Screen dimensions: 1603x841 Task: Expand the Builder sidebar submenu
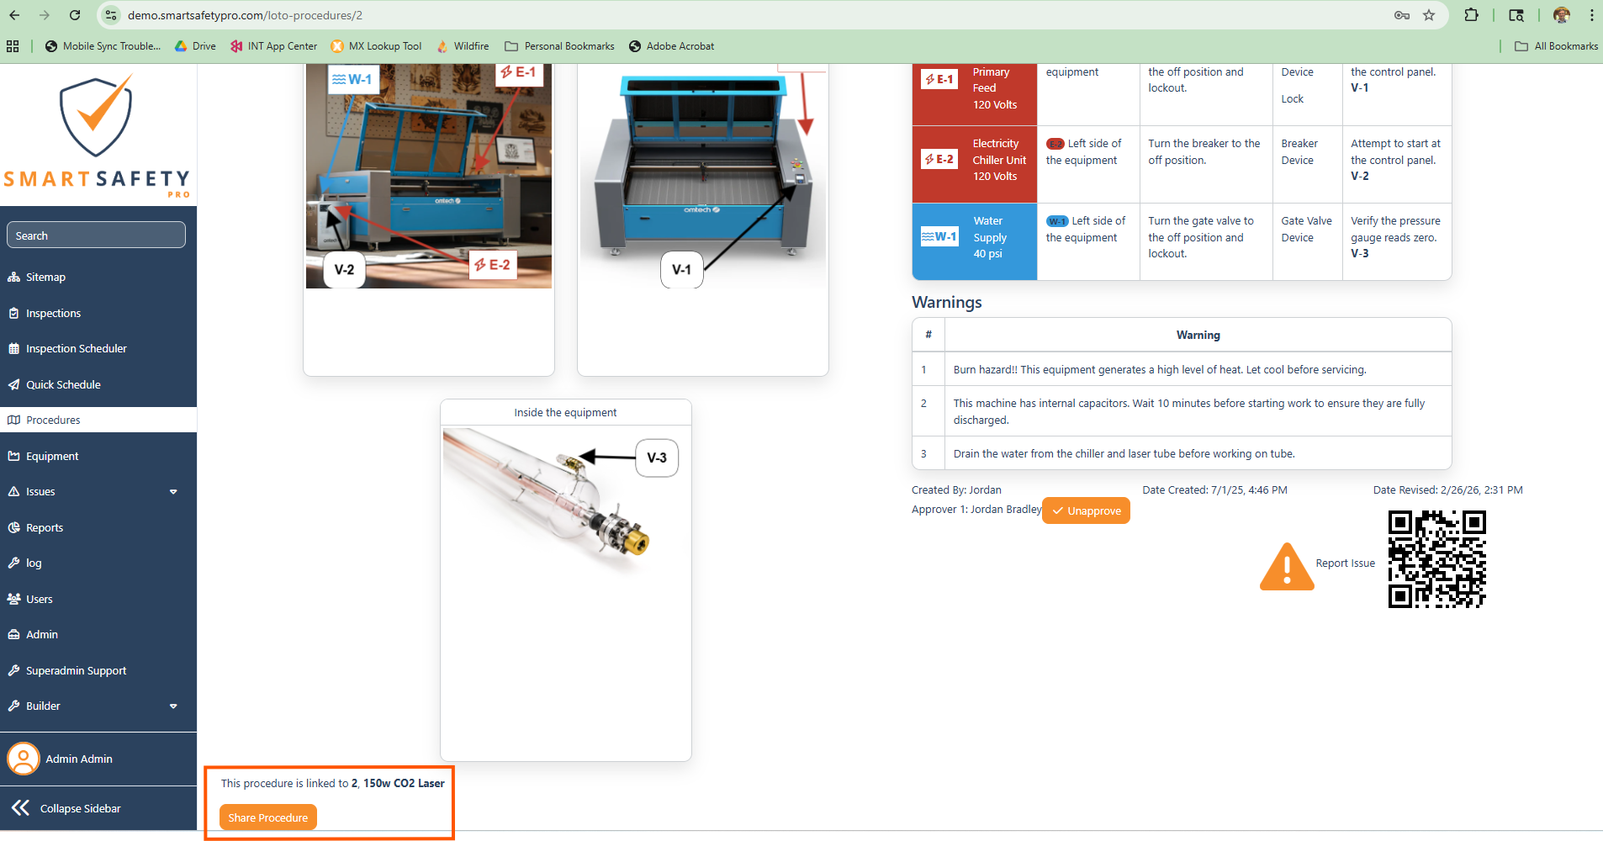pyautogui.click(x=173, y=706)
